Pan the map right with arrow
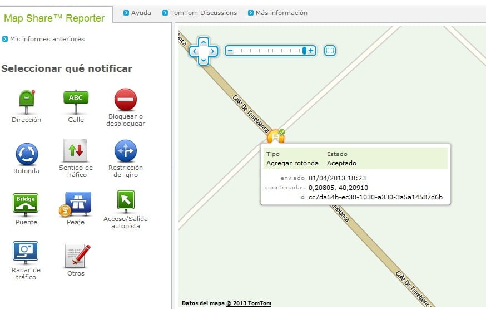This screenshot has width=486, height=309. coord(213,51)
